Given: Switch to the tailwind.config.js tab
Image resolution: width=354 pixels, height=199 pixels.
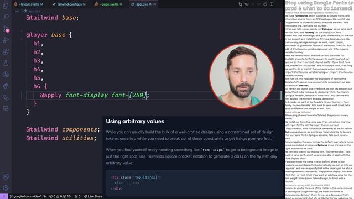Looking at the screenshot, I should (69, 4).
